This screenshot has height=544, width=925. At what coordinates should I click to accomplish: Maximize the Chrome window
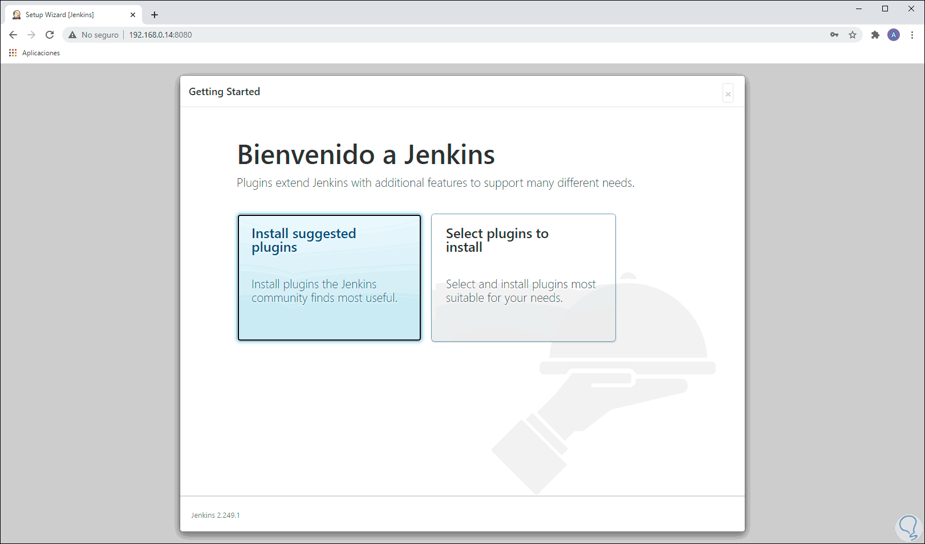tap(885, 9)
